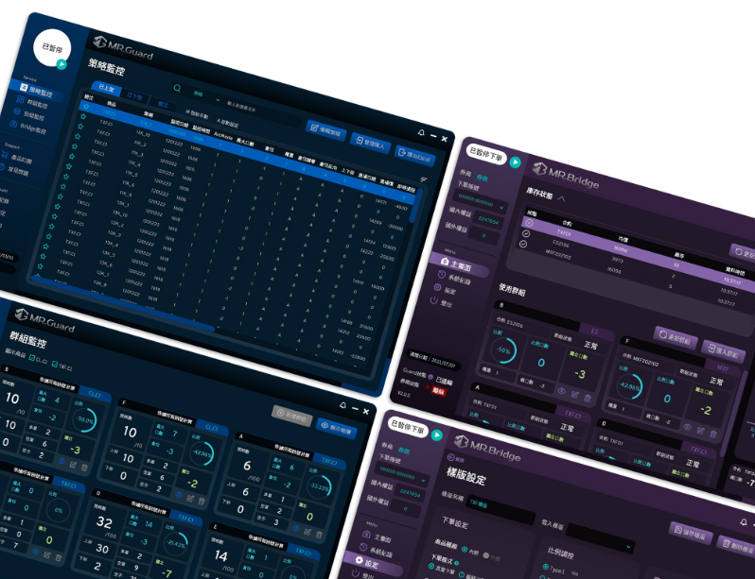
Task: Click the power icon in MR.Bridge main window menu
Action: click(434, 300)
